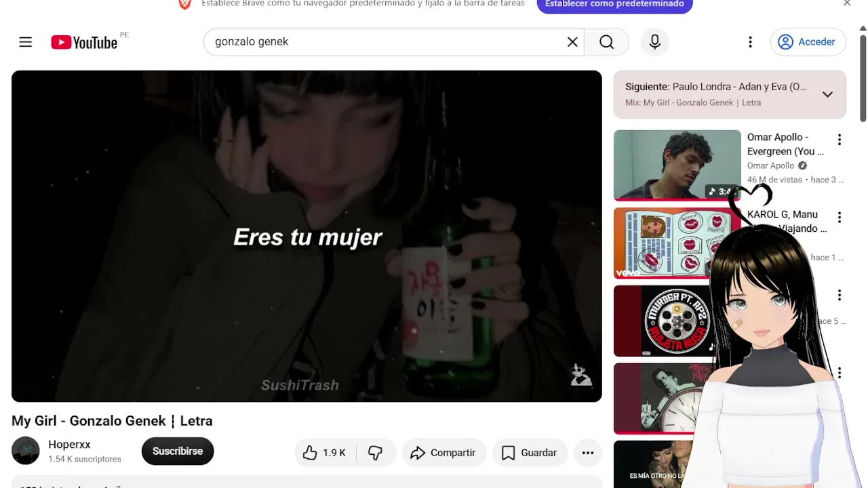Screen dimensions: 868x488
Task: Click the Acceder sign-in button
Action: pyautogui.click(x=808, y=42)
